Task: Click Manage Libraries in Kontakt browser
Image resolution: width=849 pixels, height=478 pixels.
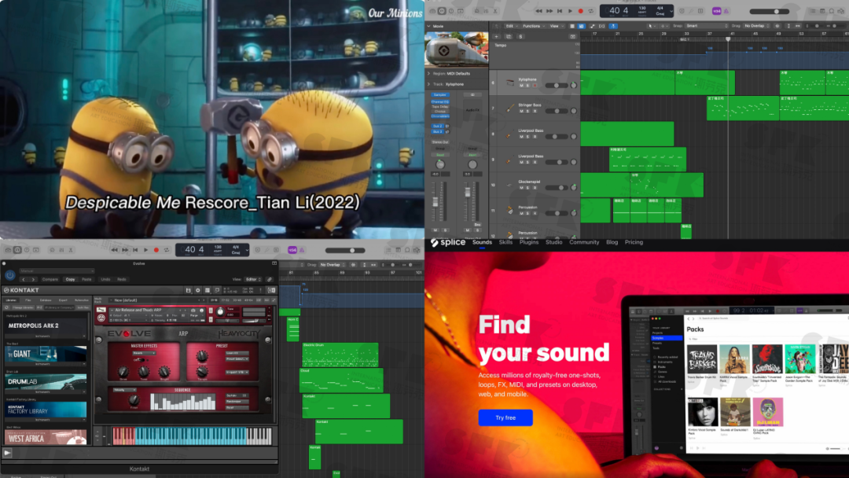Action: coord(23,307)
